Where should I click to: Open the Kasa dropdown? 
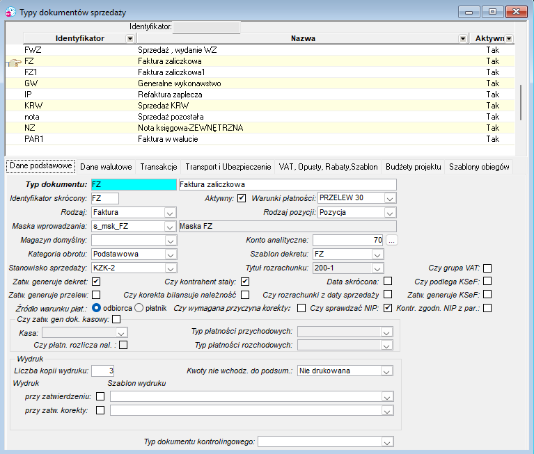coord(121,332)
